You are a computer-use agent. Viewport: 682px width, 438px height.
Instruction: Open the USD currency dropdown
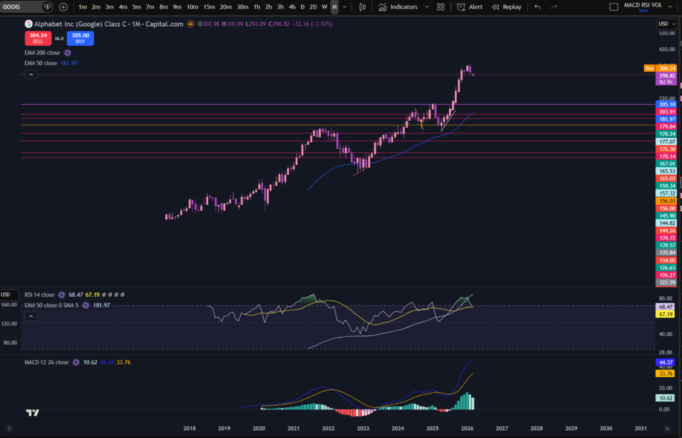(666, 24)
